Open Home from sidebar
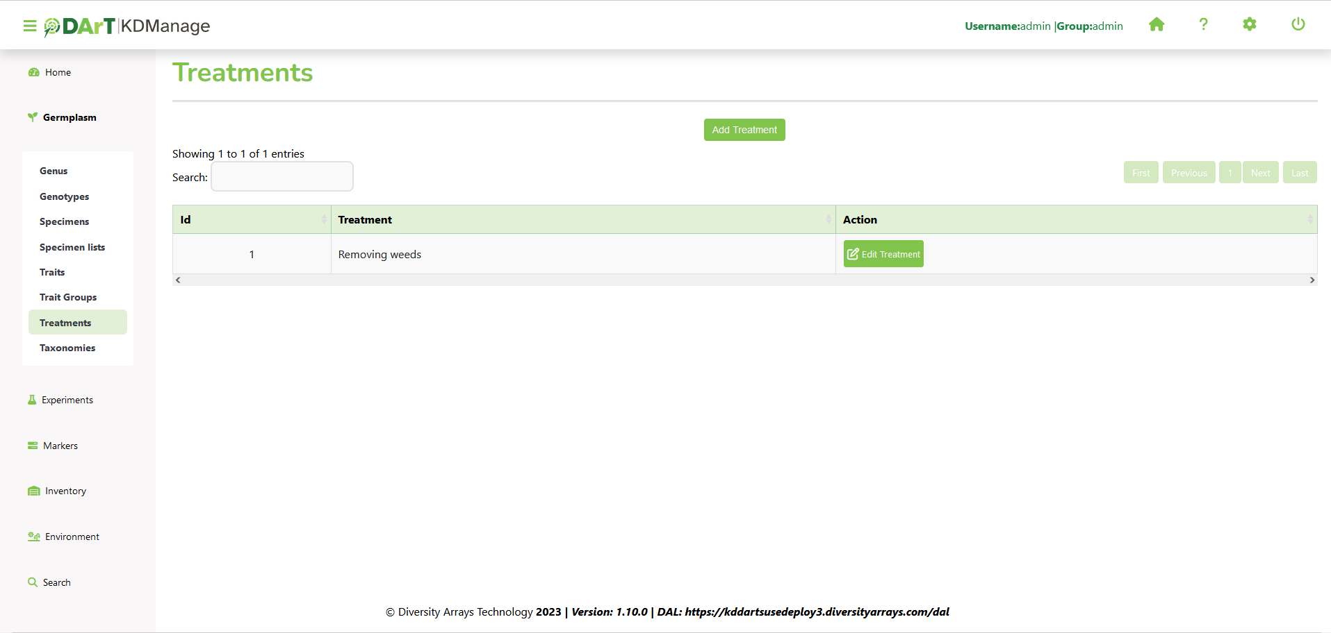This screenshot has width=1331, height=633. coord(58,72)
